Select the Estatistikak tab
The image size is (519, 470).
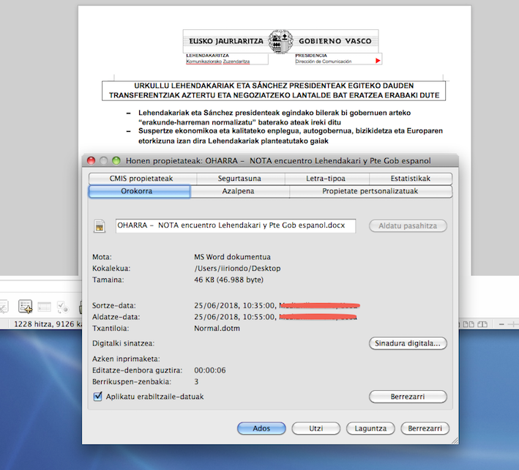click(x=410, y=178)
